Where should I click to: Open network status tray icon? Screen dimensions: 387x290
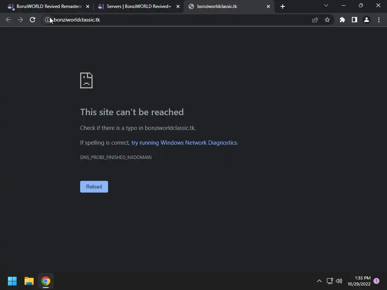coord(330,281)
